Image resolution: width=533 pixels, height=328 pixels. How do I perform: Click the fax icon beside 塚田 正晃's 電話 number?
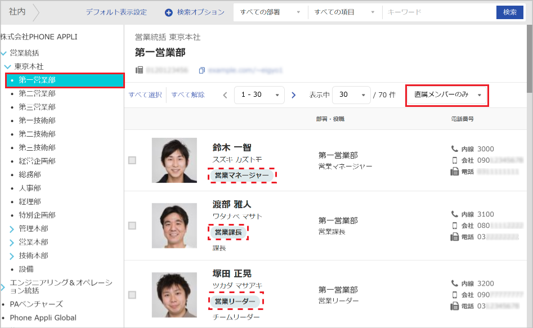454,305
